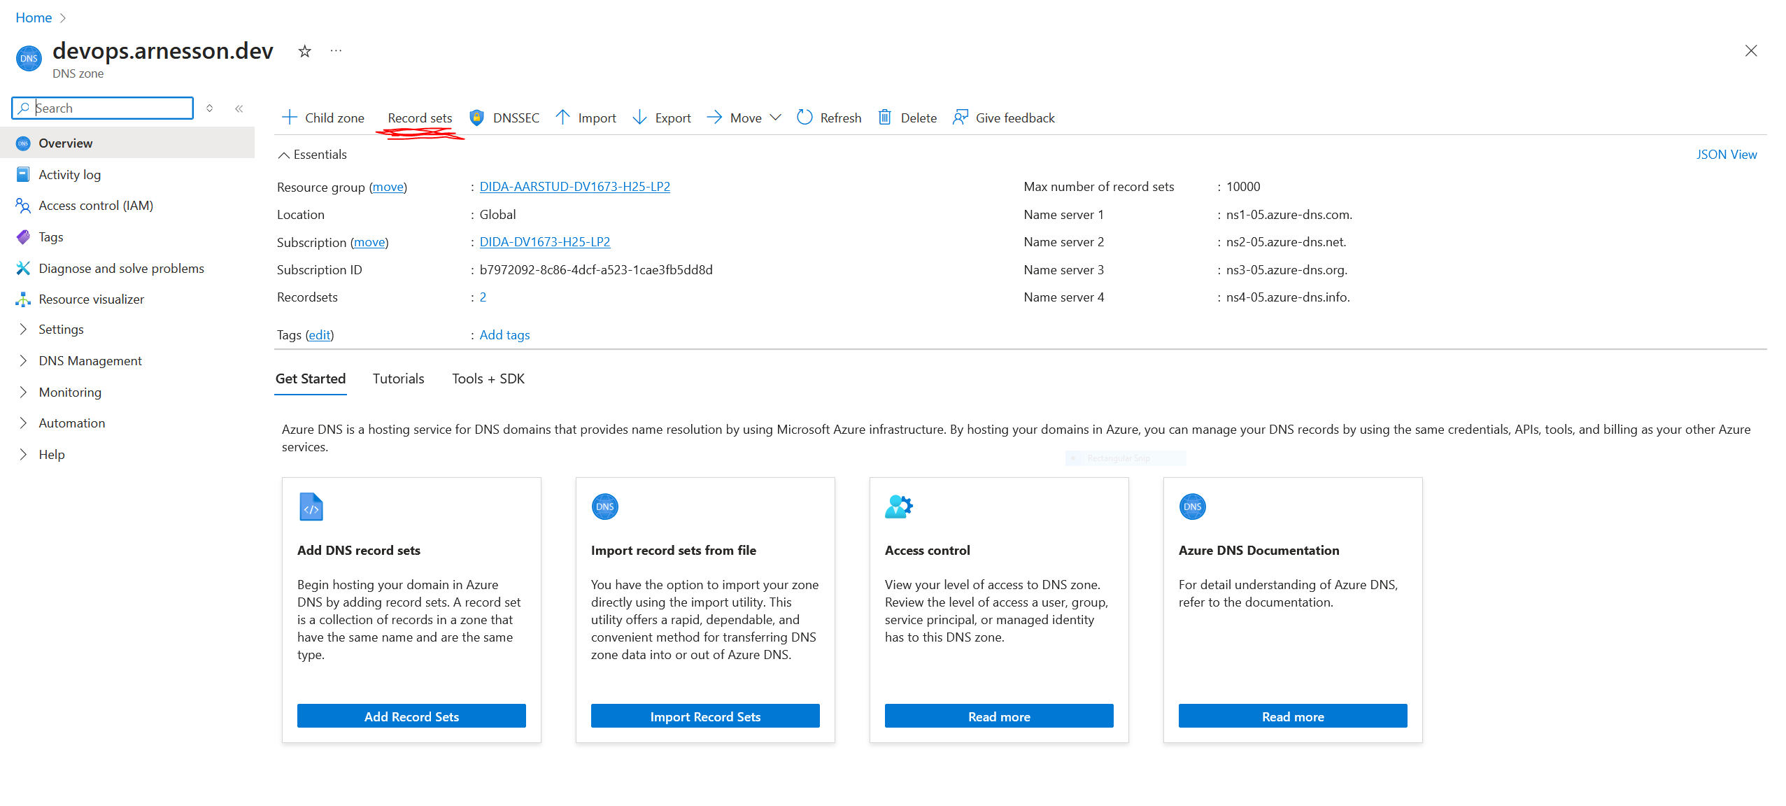Open the JSON View link
Image resolution: width=1786 pixels, height=806 pixels.
tap(1726, 155)
